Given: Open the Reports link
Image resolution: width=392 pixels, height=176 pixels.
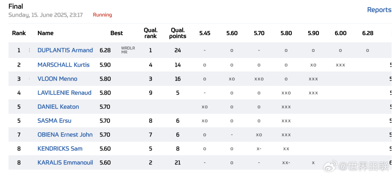Looking at the screenshot, I should click(379, 10).
